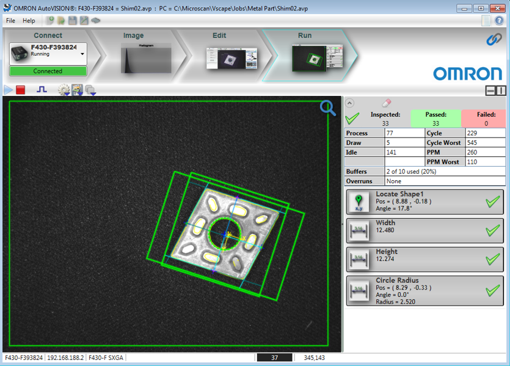510x366 pixels.
Task: Click the PPM value 260
Action: click(x=486, y=152)
